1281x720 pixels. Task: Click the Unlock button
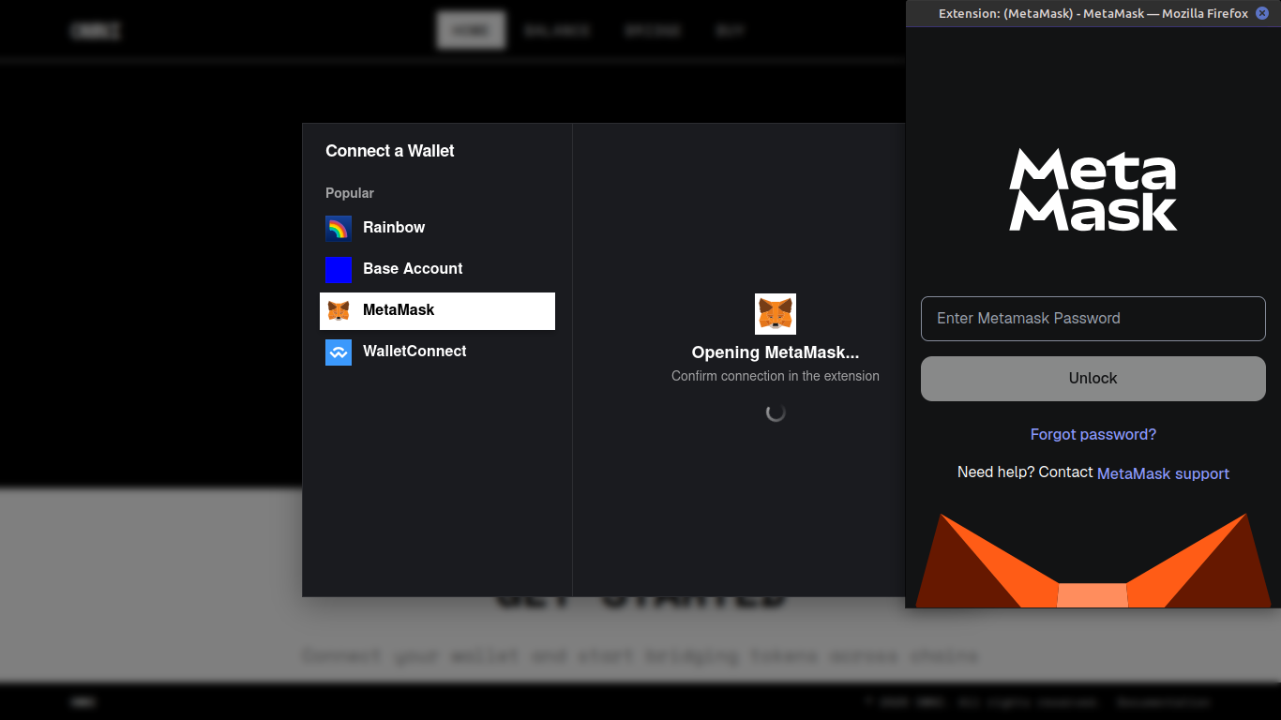coord(1093,379)
